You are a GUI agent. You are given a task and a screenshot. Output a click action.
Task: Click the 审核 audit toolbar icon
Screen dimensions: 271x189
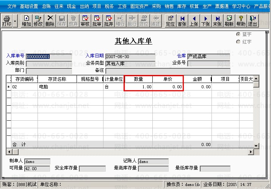tap(85, 21)
